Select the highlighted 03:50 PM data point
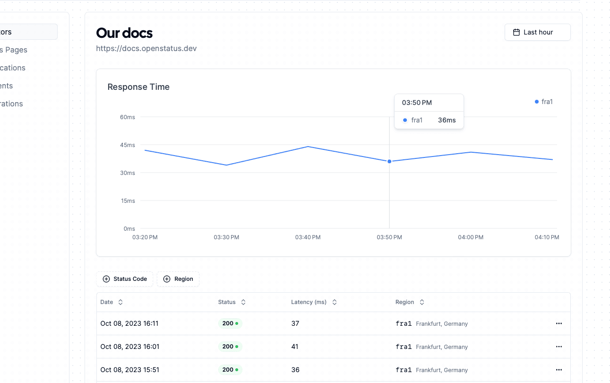This screenshot has width=610, height=383. click(389, 161)
